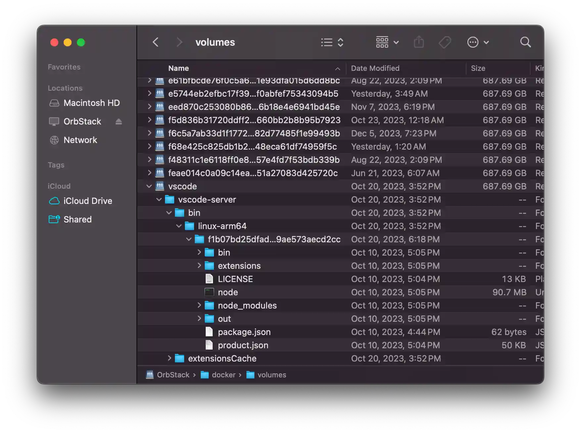Collapse the vscode volume tree

click(149, 186)
